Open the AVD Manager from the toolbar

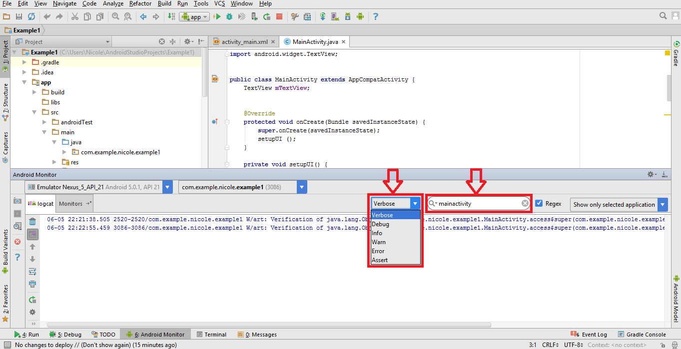pyautogui.click(x=335, y=16)
